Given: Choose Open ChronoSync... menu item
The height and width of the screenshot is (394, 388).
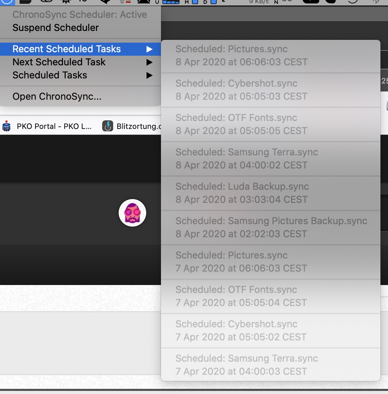Looking at the screenshot, I should (80, 97).
